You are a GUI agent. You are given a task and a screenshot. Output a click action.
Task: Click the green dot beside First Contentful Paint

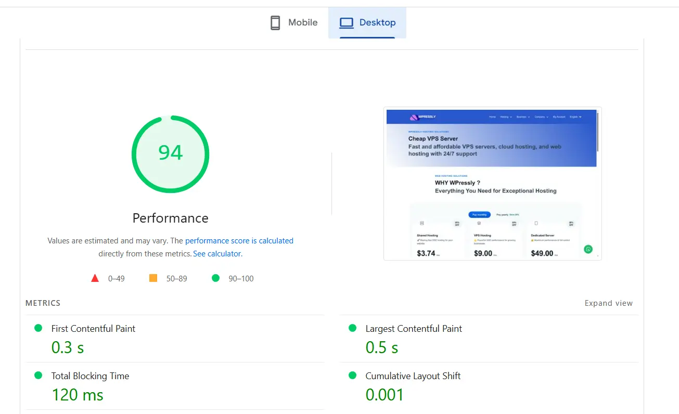click(37, 328)
